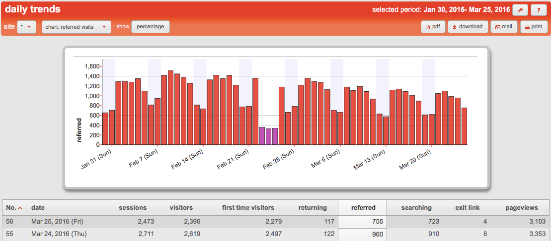Viewport: 551px width, 241px height.
Task: Sort by the date column header
Action: tap(38, 208)
